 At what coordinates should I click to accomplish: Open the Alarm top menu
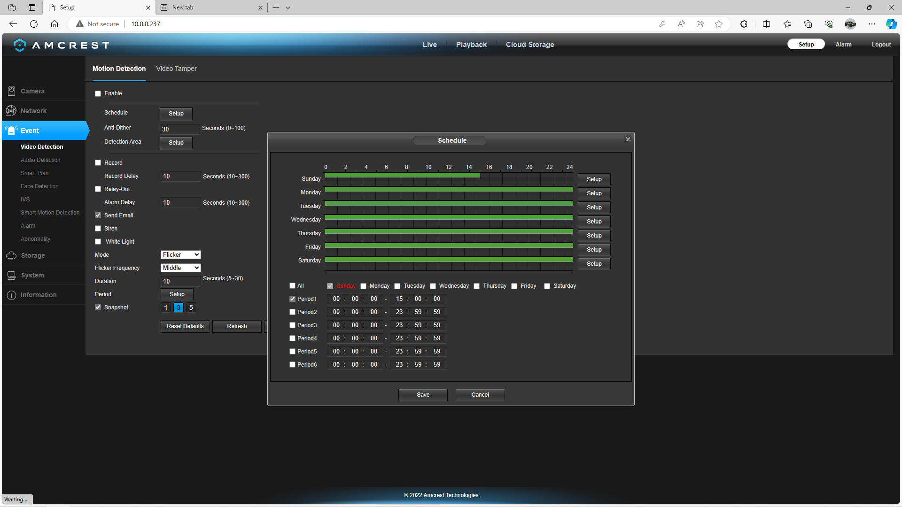pyautogui.click(x=843, y=45)
